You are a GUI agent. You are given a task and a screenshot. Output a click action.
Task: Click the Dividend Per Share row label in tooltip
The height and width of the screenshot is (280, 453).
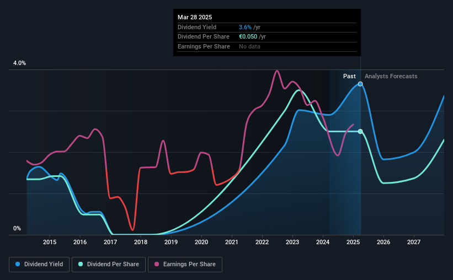204,37
